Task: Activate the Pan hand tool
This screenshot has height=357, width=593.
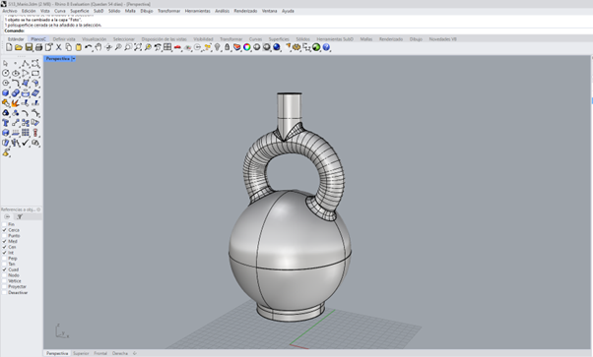Action: [x=99, y=47]
